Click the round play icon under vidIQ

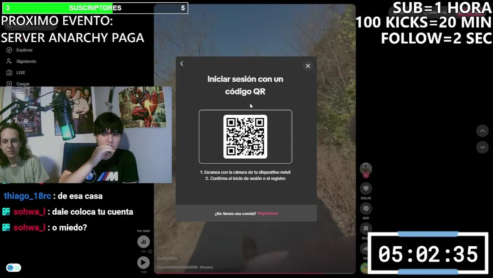click(x=144, y=263)
